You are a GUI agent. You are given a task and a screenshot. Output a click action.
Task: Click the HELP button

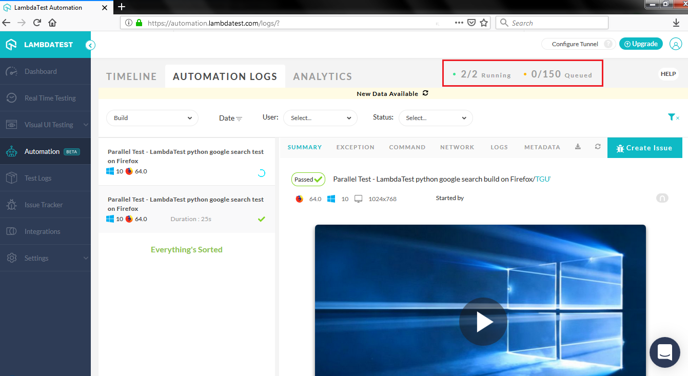[668, 74]
